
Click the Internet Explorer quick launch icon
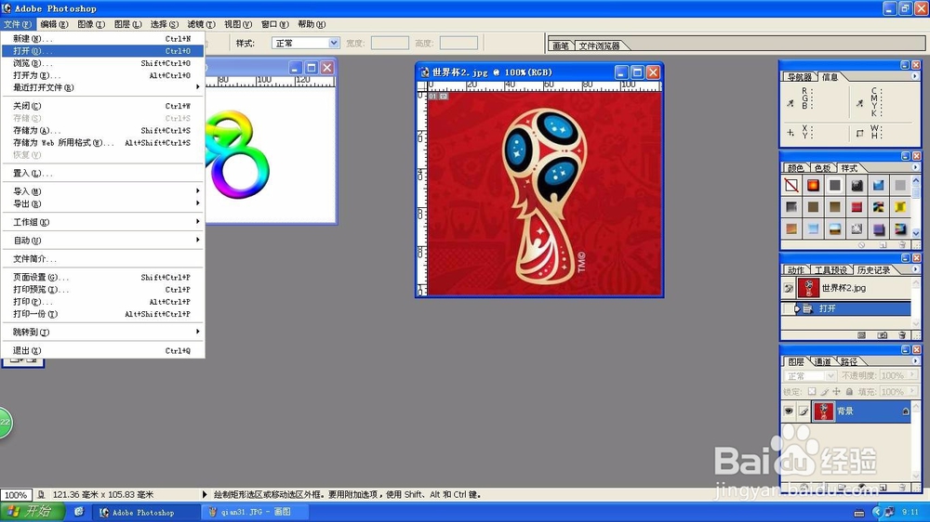[79, 512]
